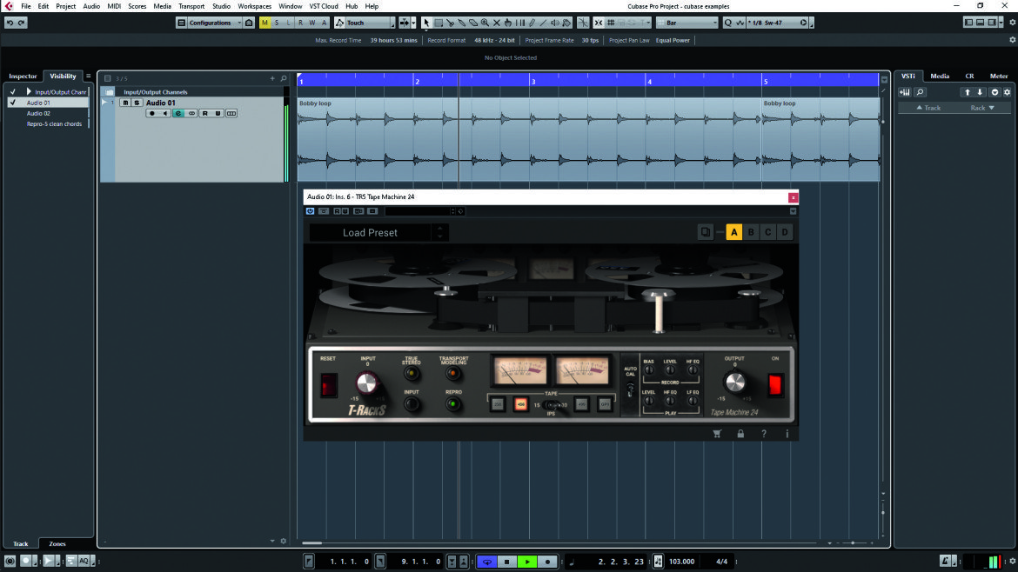Select preset slot B

click(x=751, y=232)
